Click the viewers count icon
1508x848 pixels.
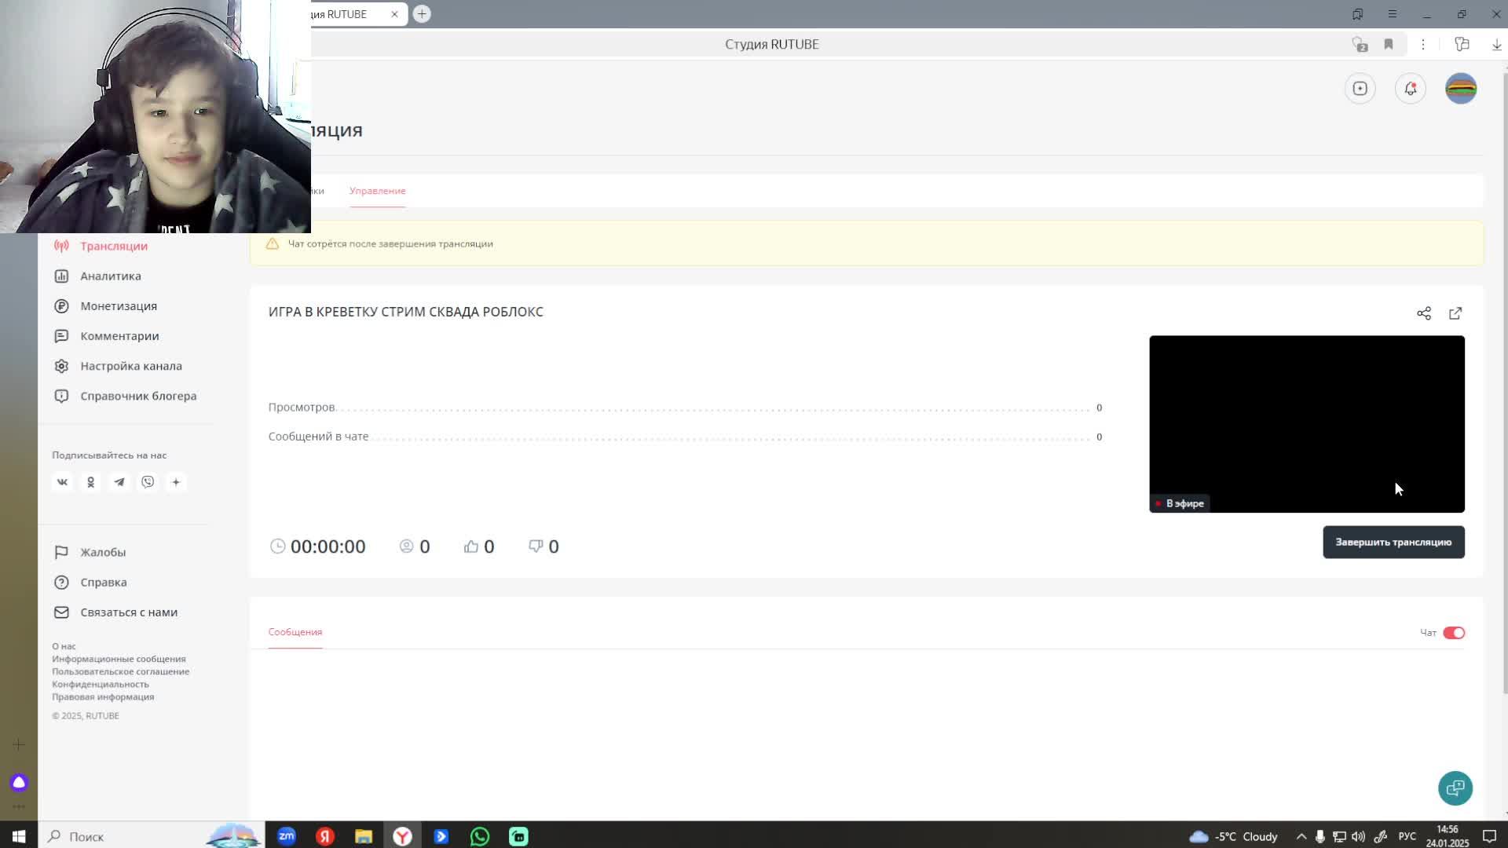406,546
